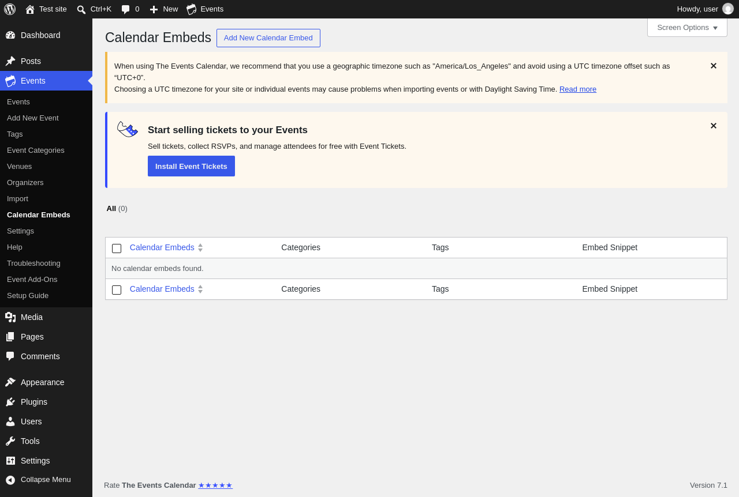Click the Users person icon

(x=10, y=421)
